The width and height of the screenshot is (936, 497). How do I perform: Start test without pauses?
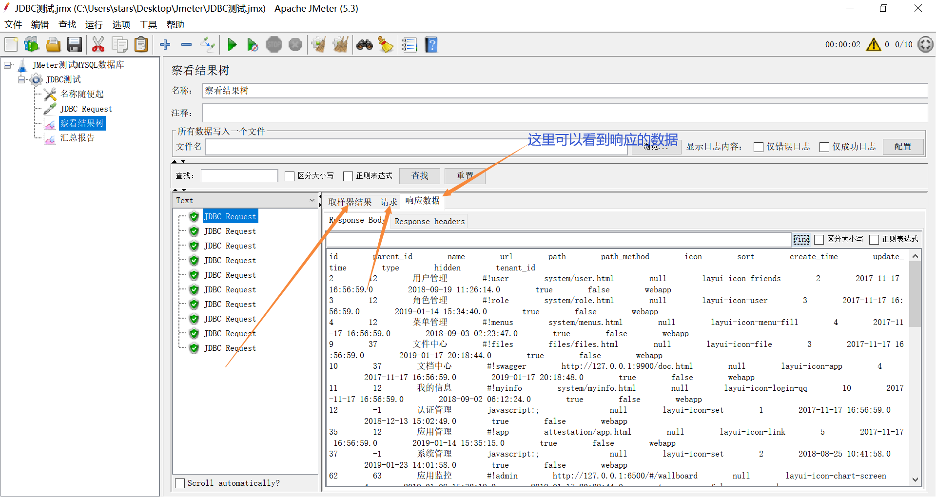pyautogui.click(x=253, y=44)
